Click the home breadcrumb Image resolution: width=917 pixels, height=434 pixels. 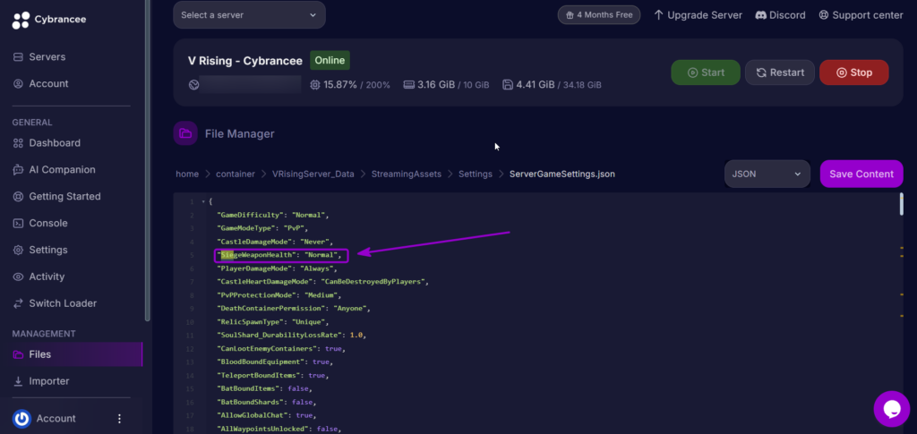point(187,174)
